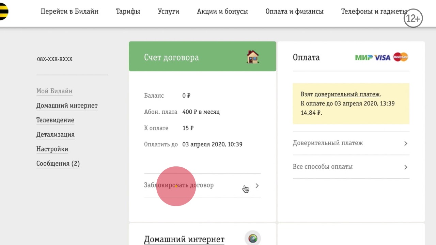Click the MasterCard payment logo

coord(401,57)
